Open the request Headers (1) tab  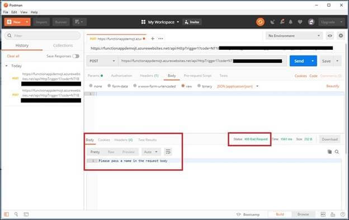[149, 76]
